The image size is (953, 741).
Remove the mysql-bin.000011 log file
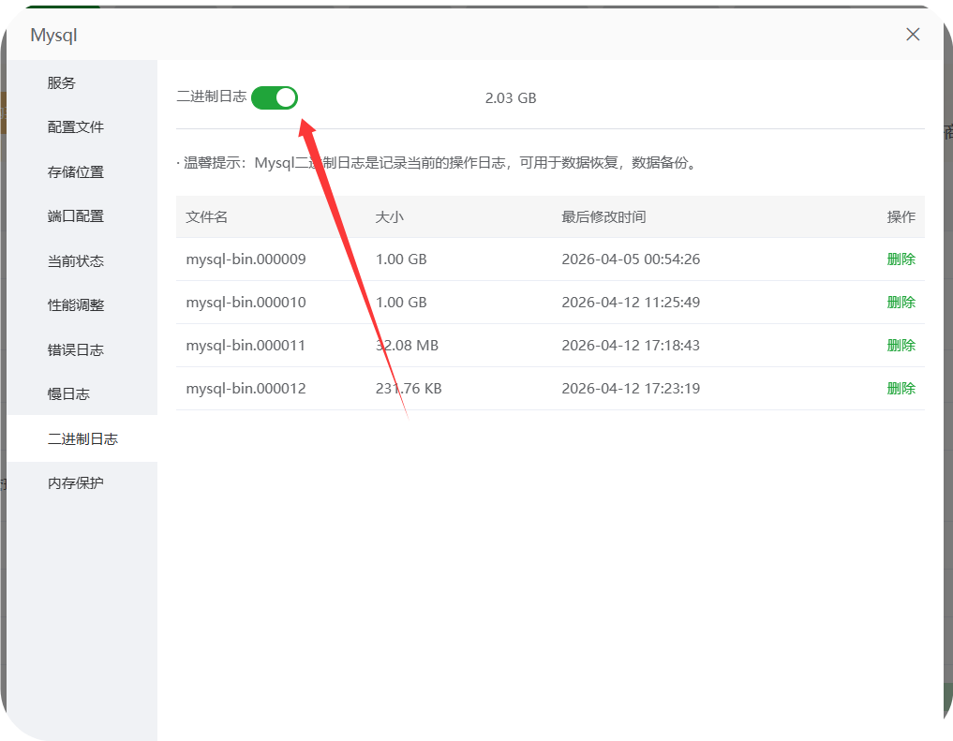tap(901, 345)
